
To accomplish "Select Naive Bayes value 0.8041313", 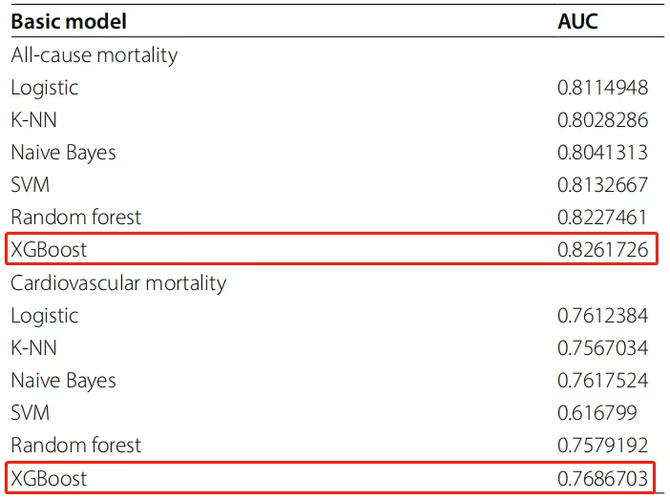I will tap(603, 153).
